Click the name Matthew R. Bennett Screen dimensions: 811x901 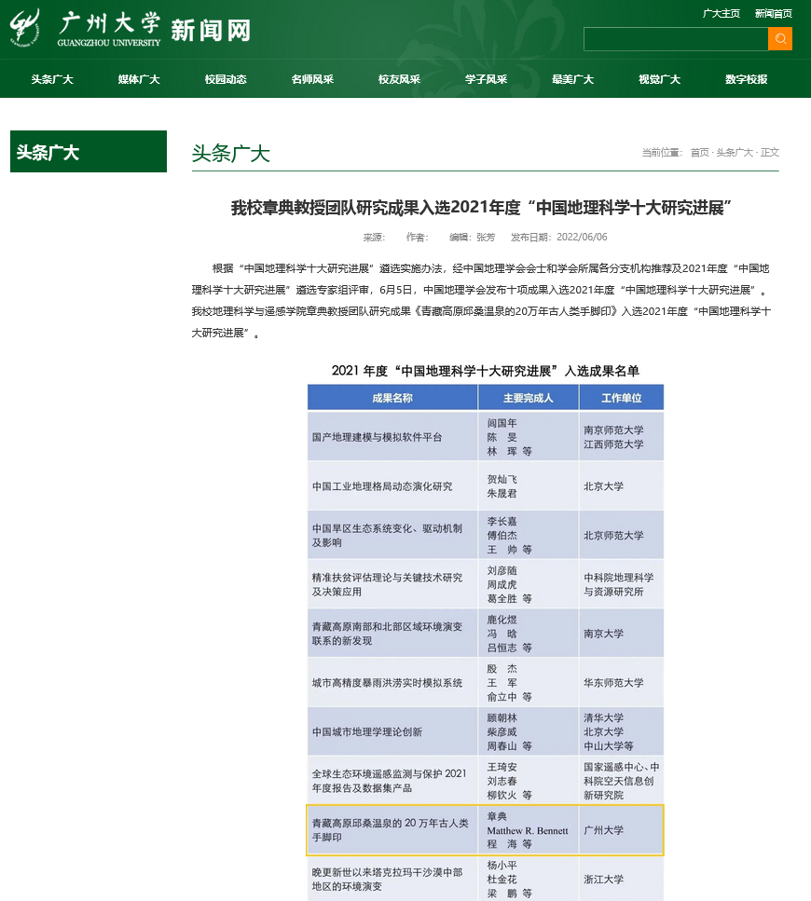[x=527, y=830]
